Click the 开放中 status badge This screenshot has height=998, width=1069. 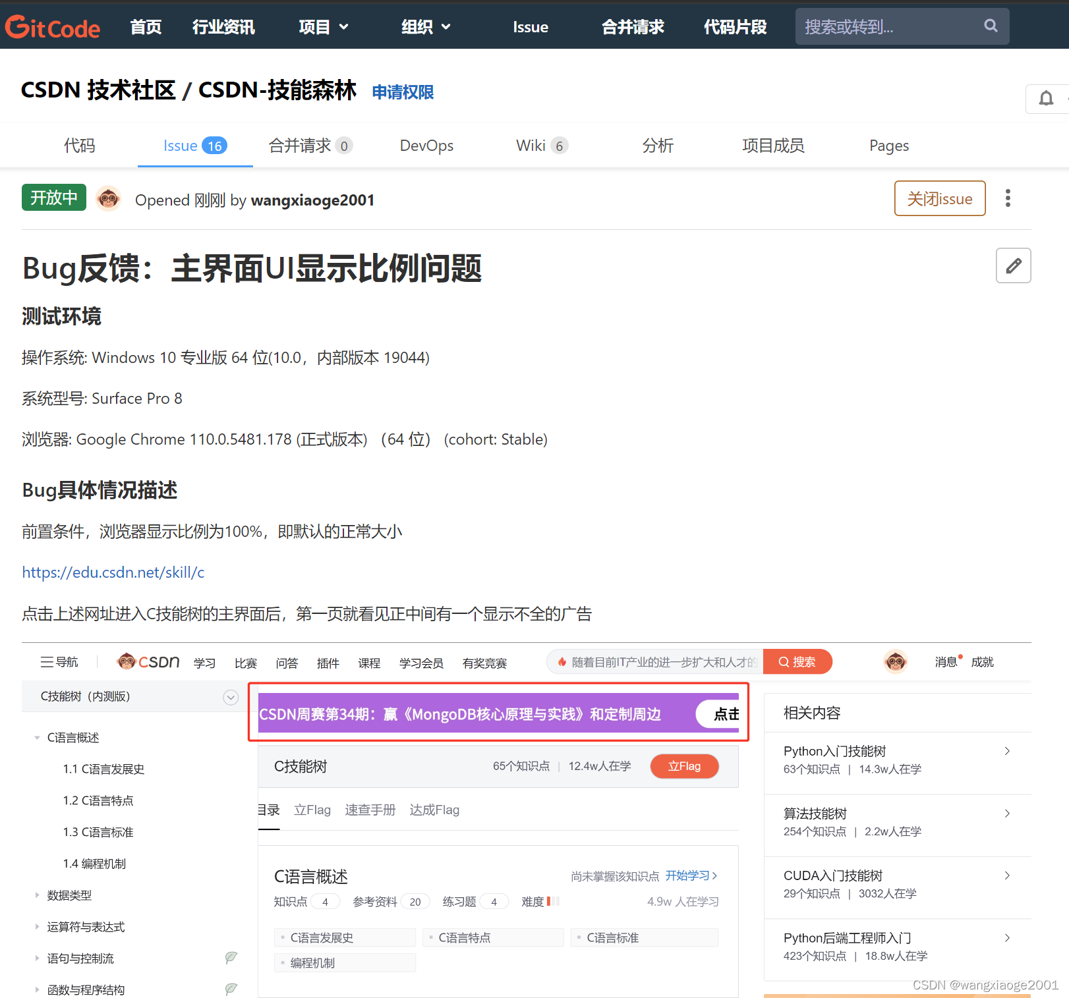click(54, 197)
